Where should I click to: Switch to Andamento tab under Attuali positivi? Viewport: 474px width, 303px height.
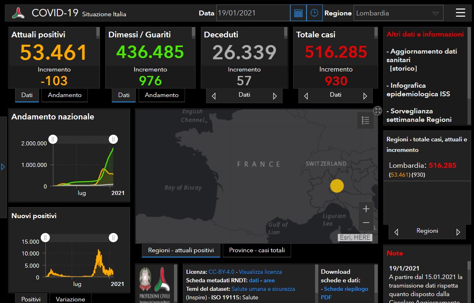coord(65,95)
